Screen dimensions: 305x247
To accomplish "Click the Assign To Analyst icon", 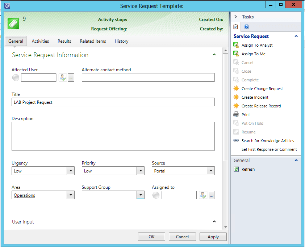I will (236, 45).
